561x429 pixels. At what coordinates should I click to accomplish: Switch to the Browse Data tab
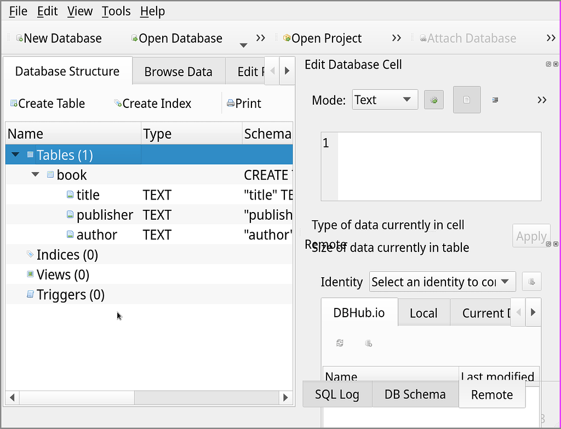[179, 71]
